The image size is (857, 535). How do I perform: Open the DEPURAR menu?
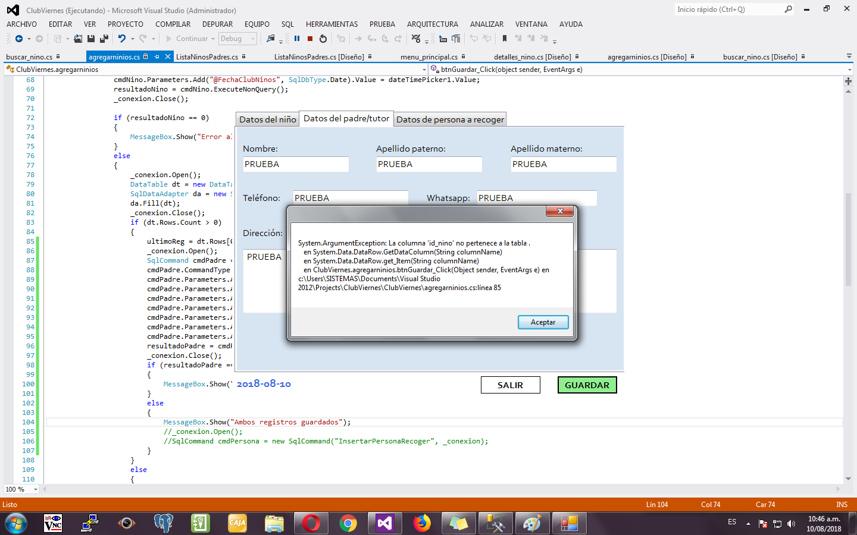tap(217, 24)
